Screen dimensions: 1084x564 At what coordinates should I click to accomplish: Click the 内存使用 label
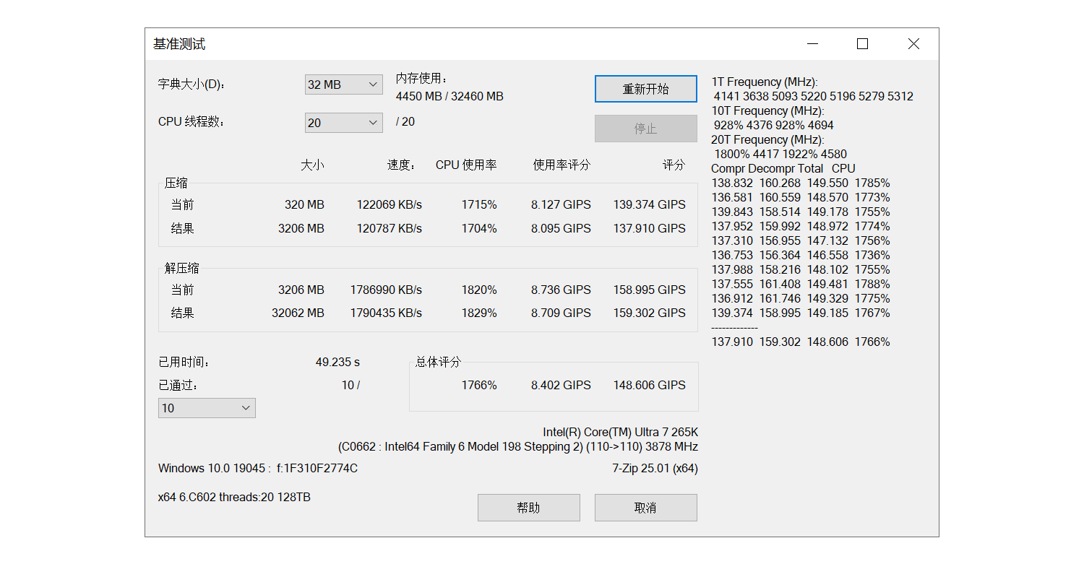pyautogui.click(x=423, y=78)
